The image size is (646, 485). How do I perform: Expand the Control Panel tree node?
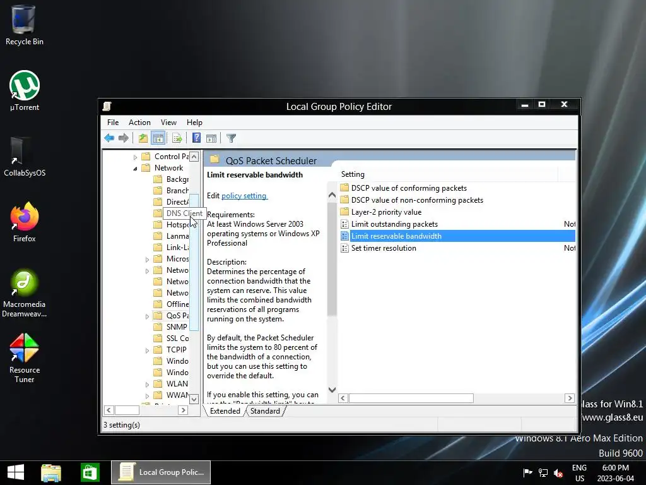point(135,157)
